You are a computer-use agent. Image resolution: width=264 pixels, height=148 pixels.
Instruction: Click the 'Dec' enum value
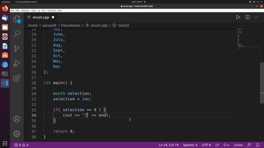57,67
